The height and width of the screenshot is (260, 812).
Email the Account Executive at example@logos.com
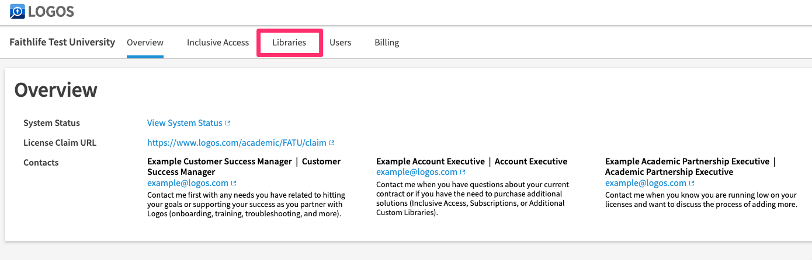pos(417,172)
